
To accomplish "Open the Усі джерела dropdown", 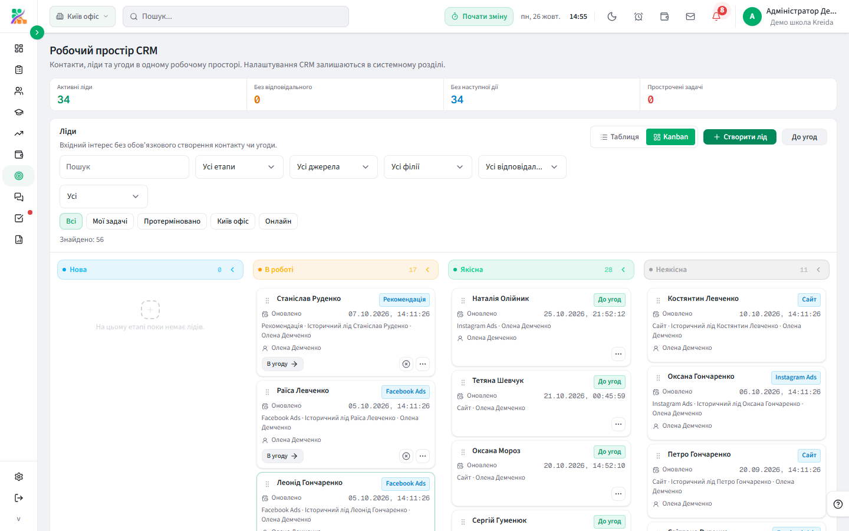I will tap(334, 167).
